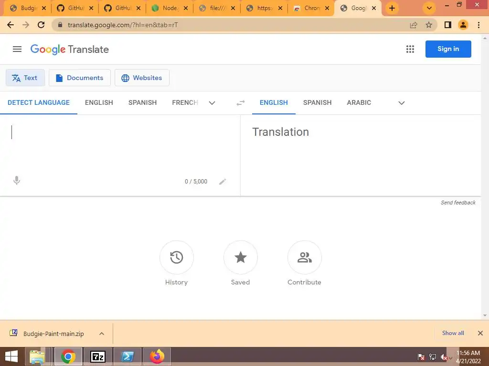The image size is (489, 366).
Task: Switch to Text translation mode
Action: point(25,78)
